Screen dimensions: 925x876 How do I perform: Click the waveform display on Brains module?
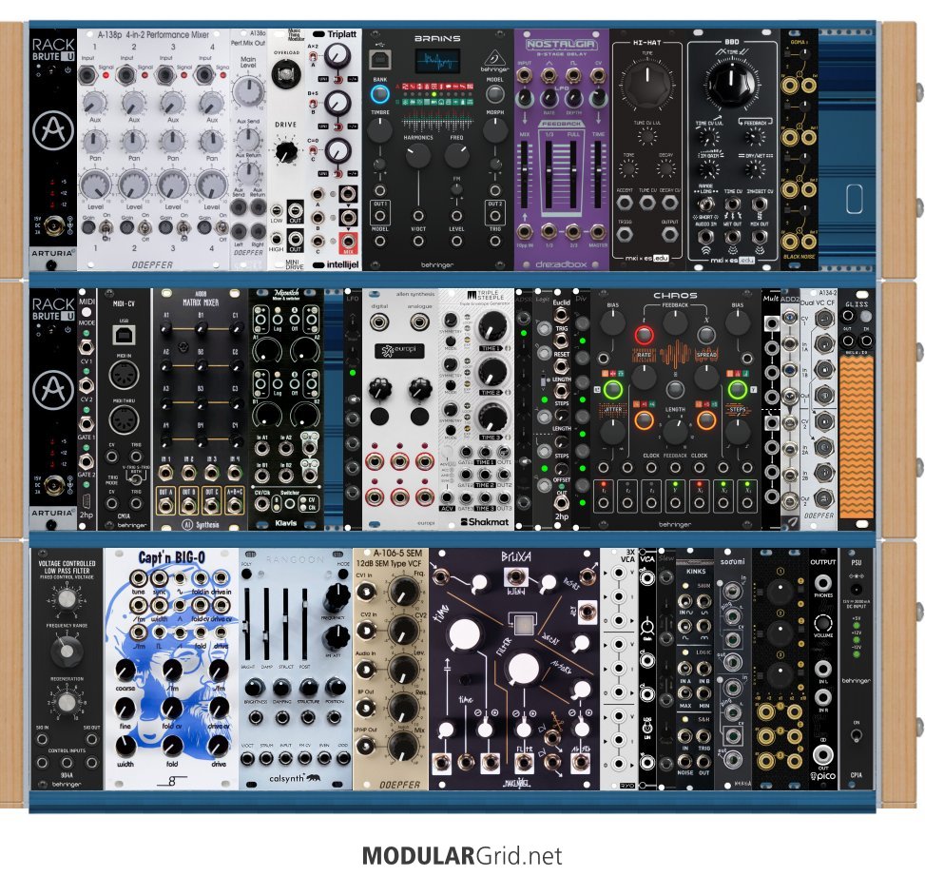[437, 62]
